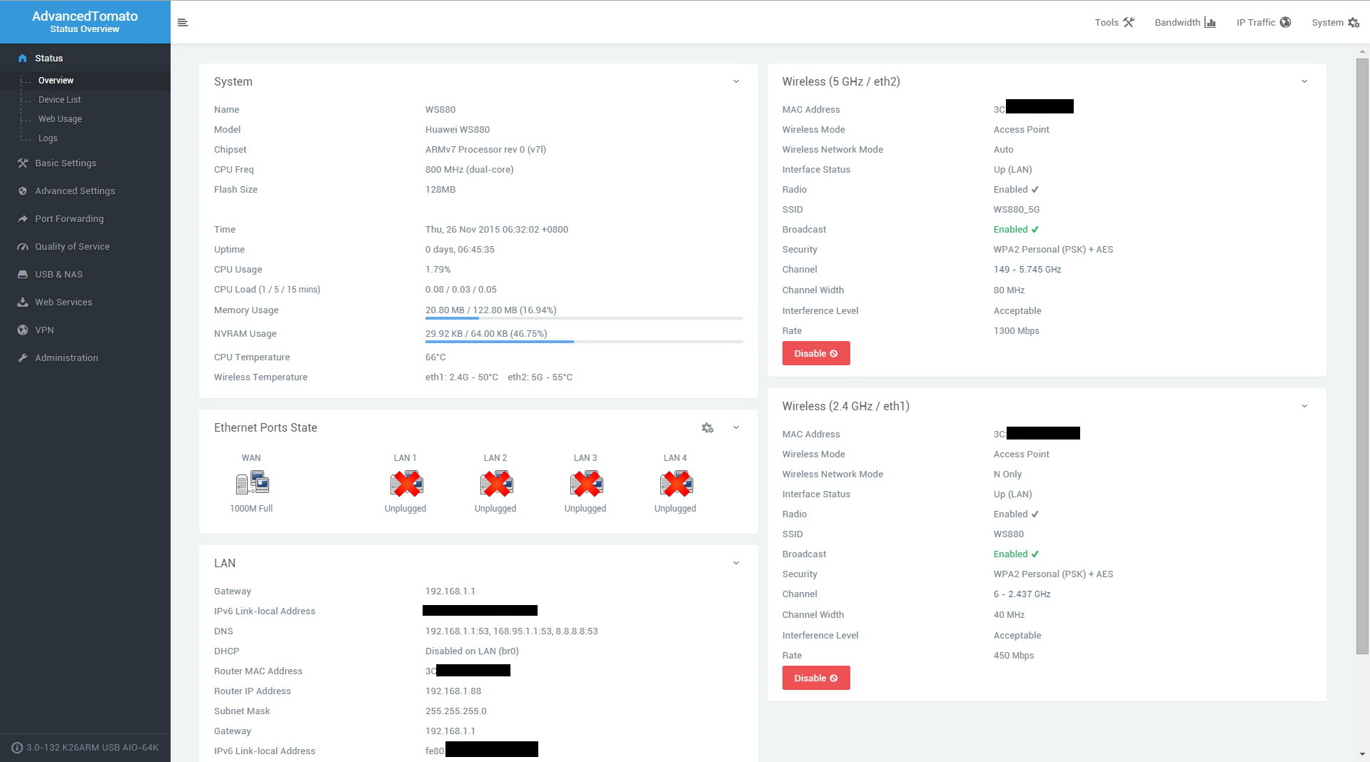Screen dimensions: 1370x762
Task: Collapse the Wireless 2.4 GHz panel
Action: [x=1304, y=406]
